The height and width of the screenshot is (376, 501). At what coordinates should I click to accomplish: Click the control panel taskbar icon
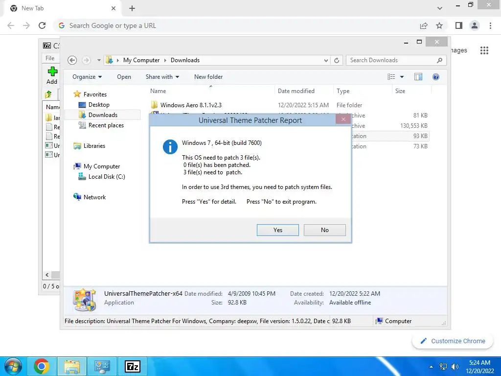(102, 366)
